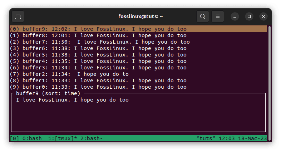This screenshot has height=152, width=281.
Task: Maximize the terminal window
Action: (x=249, y=16)
